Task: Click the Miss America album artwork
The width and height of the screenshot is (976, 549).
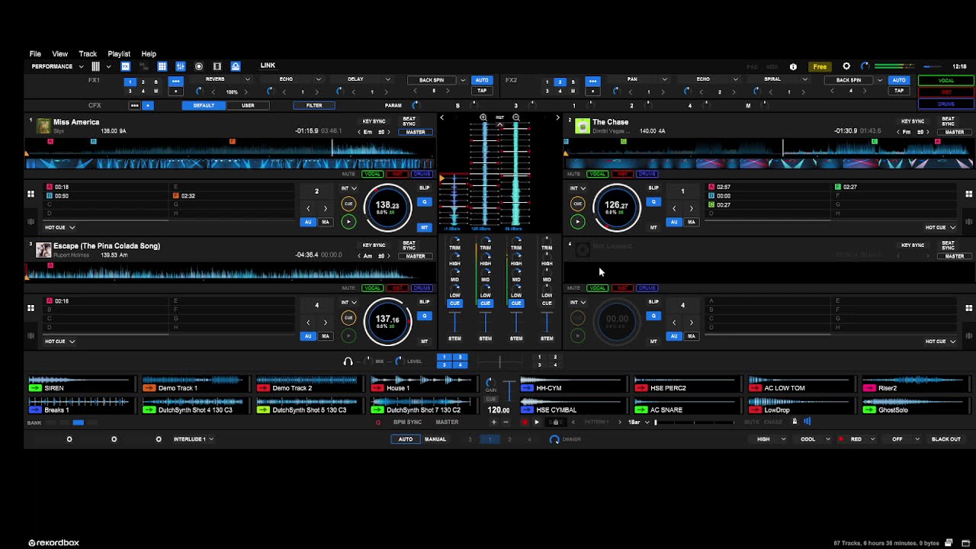Action: tap(43, 126)
